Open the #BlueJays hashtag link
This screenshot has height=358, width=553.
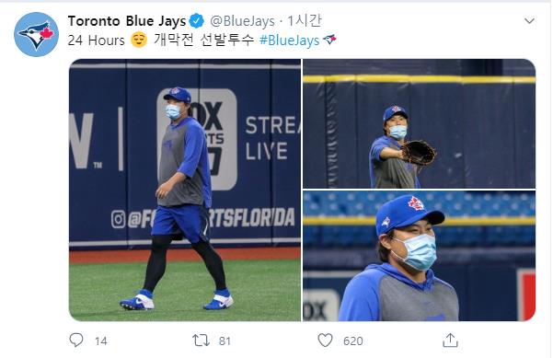tap(289, 40)
